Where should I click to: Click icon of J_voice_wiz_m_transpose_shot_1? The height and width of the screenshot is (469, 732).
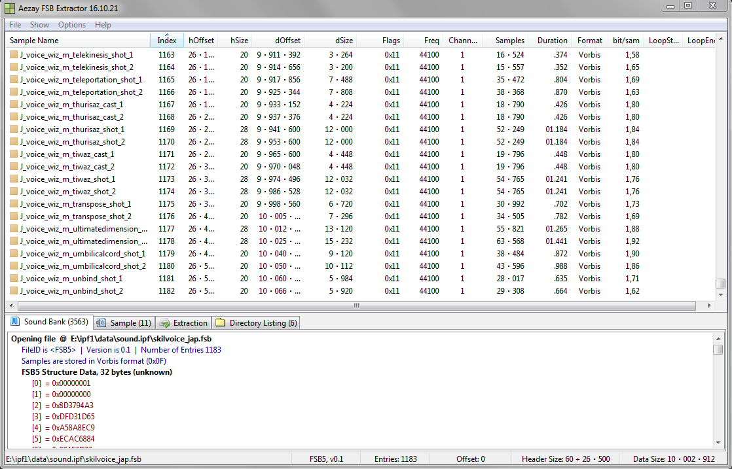pos(14,203)
